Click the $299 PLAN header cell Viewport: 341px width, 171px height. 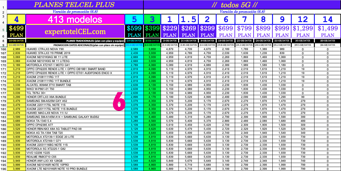pos(207,32)
